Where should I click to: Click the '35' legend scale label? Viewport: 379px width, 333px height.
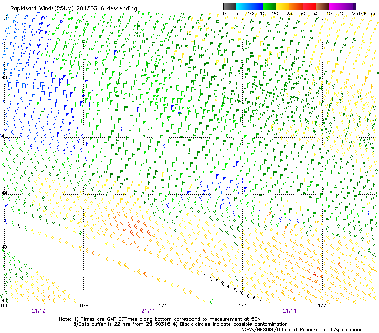pyautogui.click(x=315, y=14)
